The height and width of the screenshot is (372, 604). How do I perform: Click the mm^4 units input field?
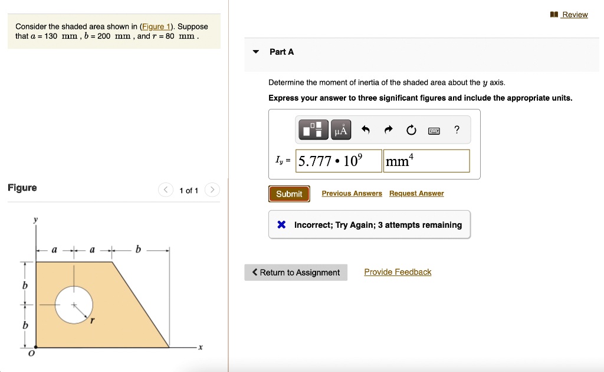coord(426,160)
